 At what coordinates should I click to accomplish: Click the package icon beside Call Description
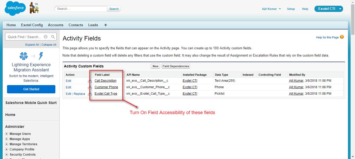90,81
